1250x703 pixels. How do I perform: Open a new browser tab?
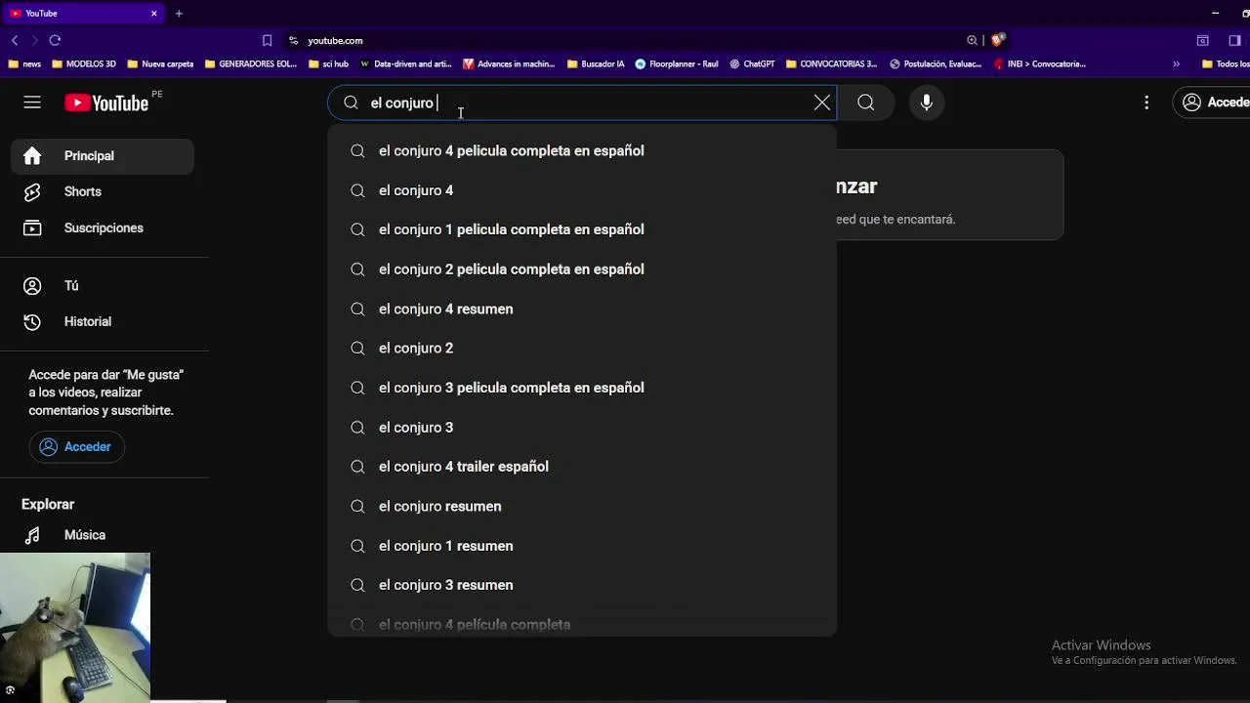point(179,14)
